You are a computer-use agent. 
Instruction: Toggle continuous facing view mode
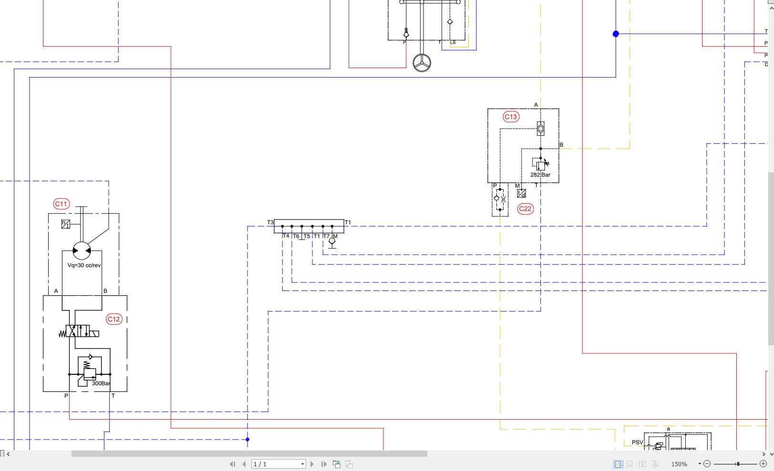[655, 464]
